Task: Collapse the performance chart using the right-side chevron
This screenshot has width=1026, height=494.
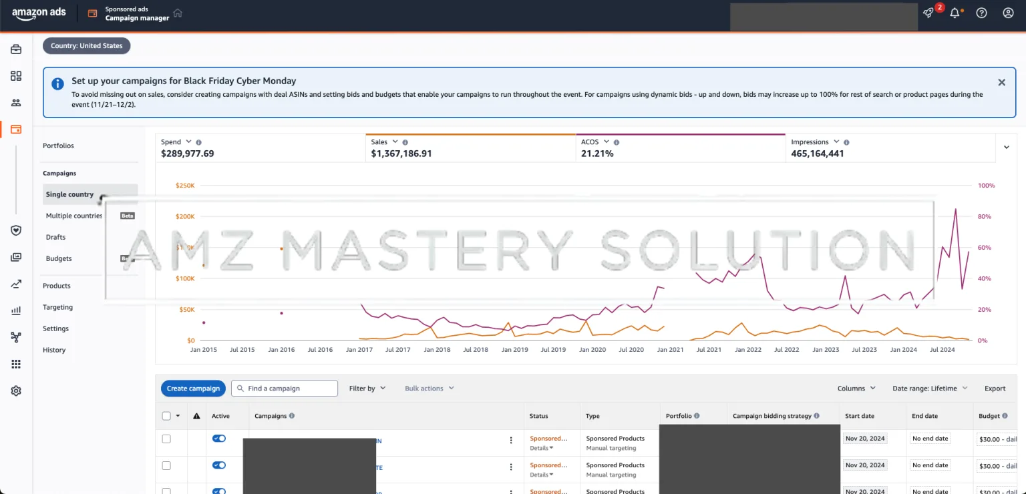Action: tap(1007, 148)
